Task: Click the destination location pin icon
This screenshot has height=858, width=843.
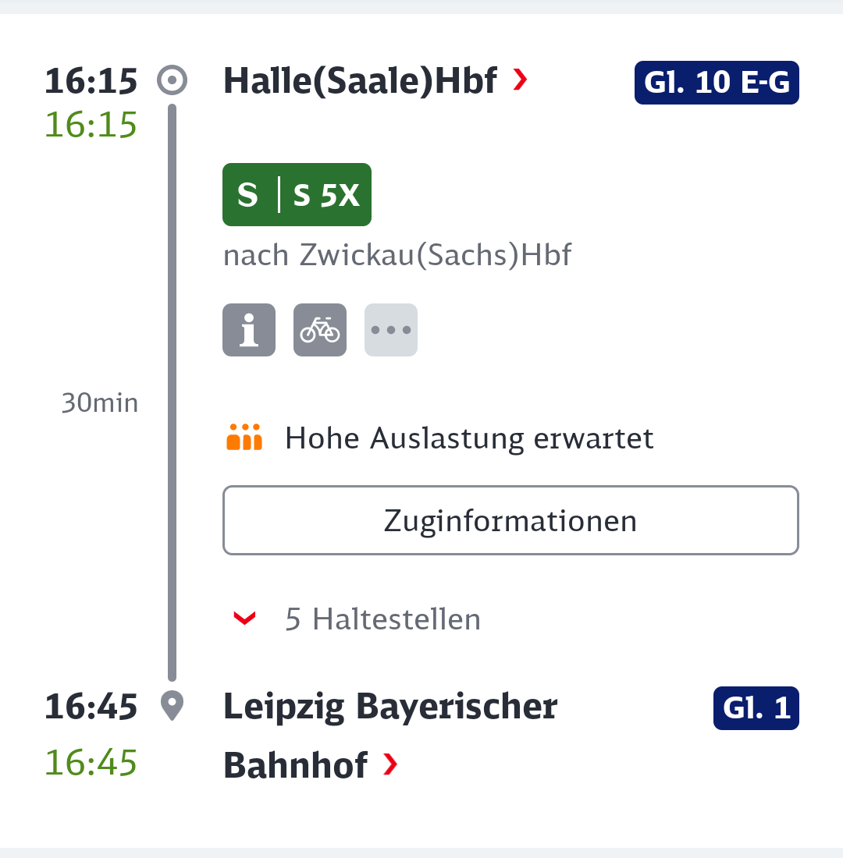Action: [172, 707]
